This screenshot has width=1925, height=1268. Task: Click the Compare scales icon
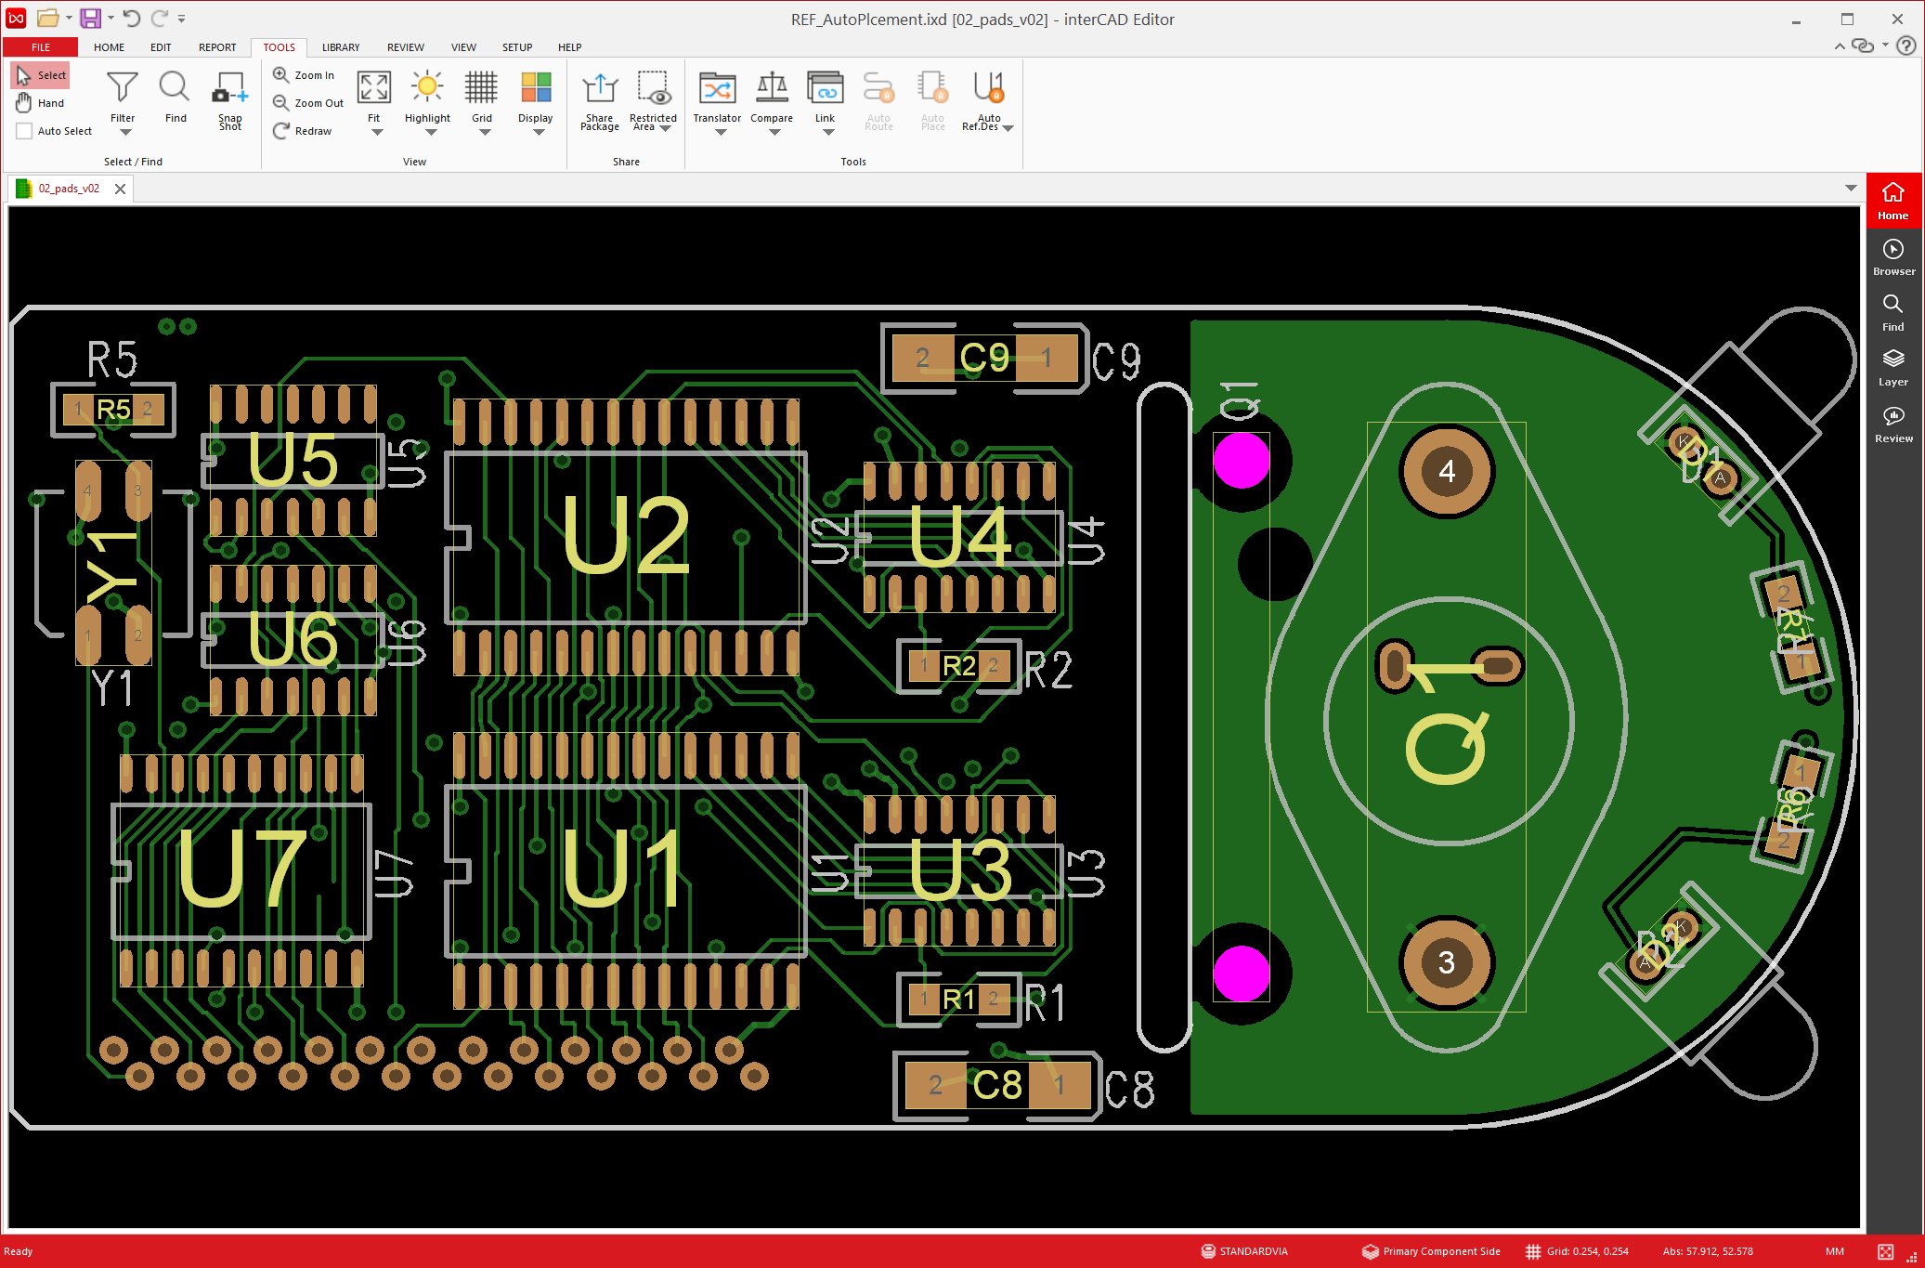click(771, 89)
